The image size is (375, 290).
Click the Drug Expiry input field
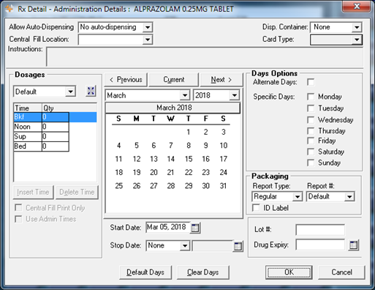(x=320, y=245)
